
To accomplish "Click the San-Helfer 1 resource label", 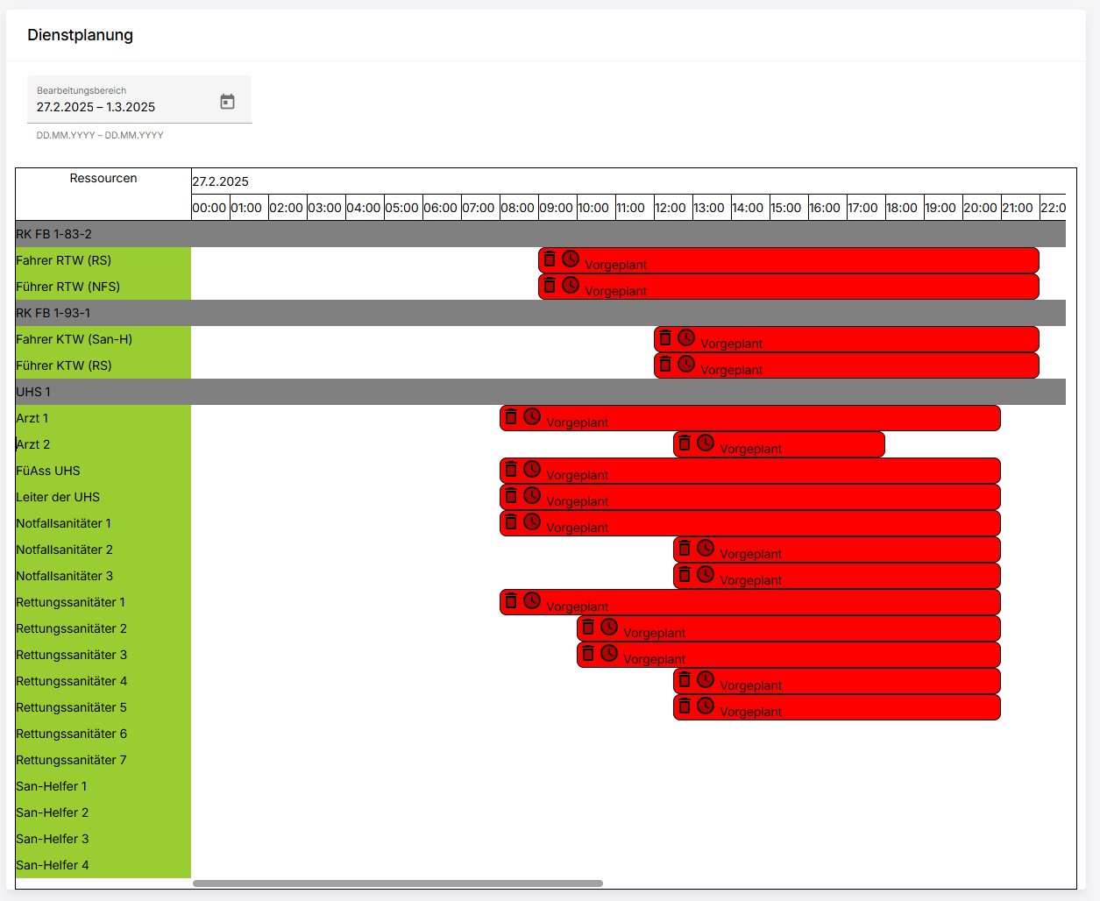I will click(x=52, y=786).
